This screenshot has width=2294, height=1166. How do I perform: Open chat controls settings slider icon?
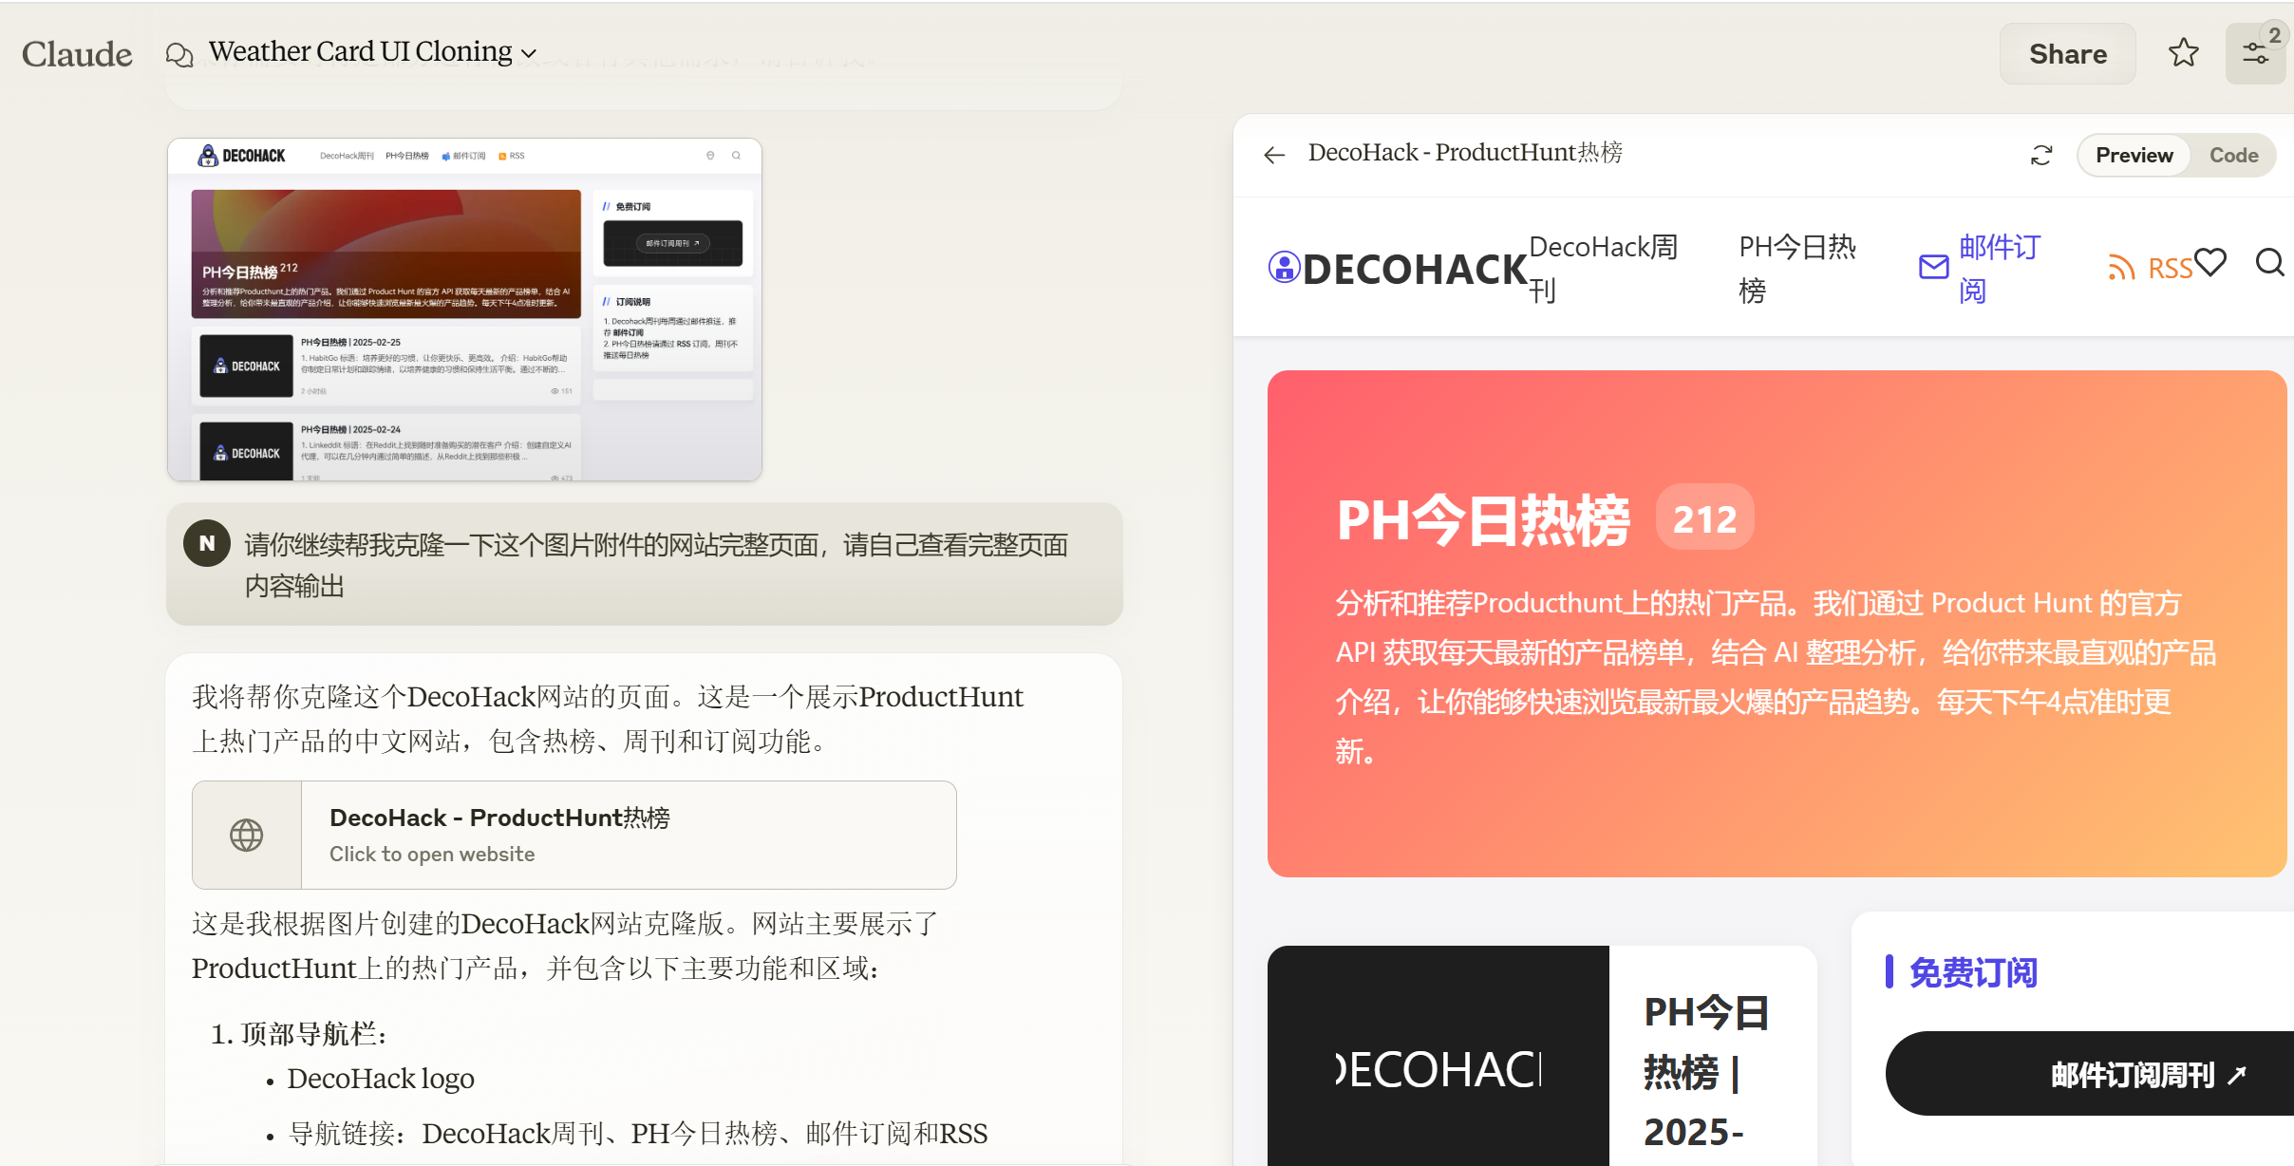click(2255, 54)
